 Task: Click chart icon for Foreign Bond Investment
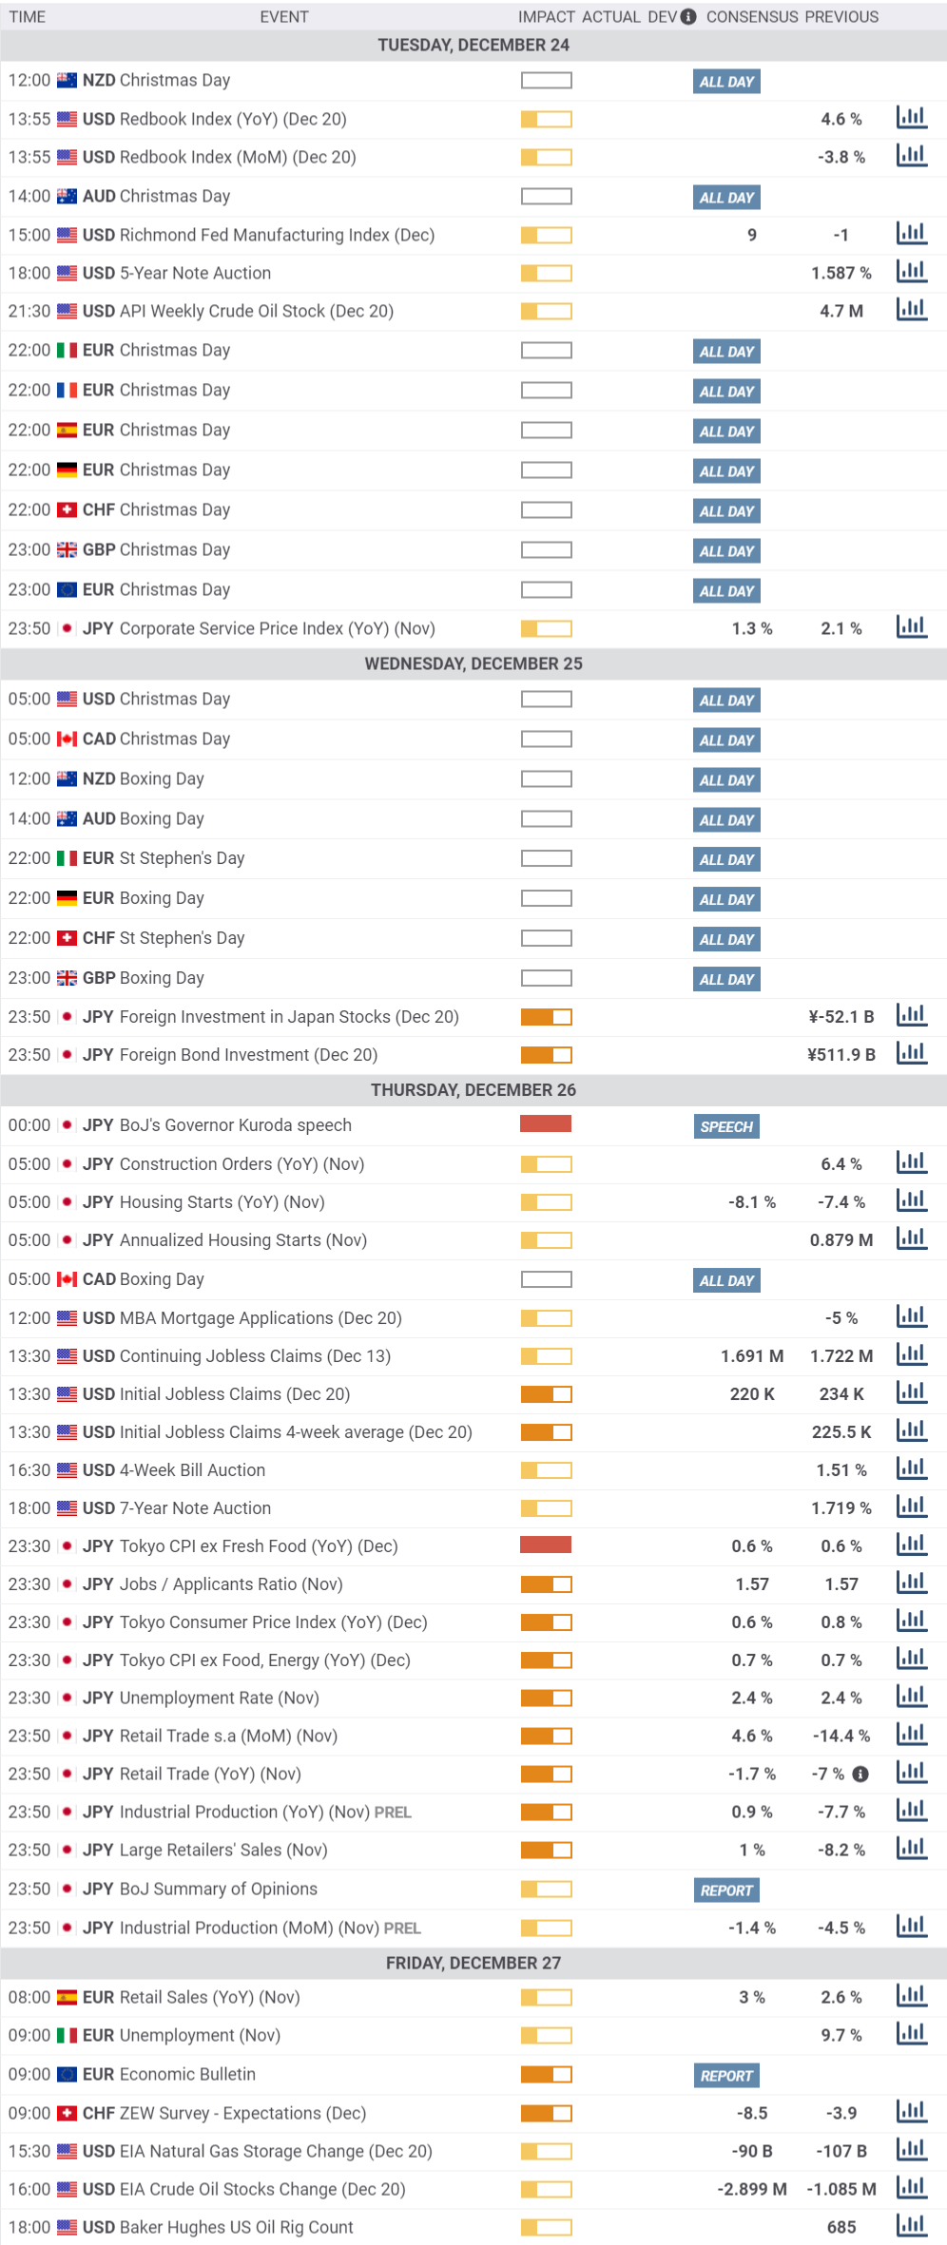click(911, 1053)
